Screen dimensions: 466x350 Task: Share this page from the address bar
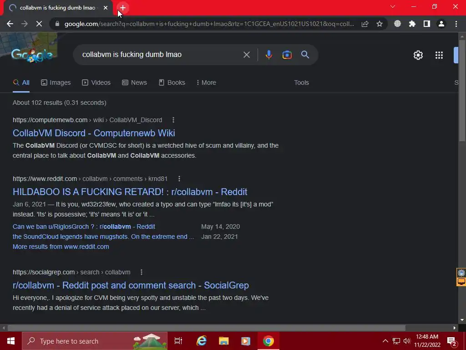tap(365, 24)
